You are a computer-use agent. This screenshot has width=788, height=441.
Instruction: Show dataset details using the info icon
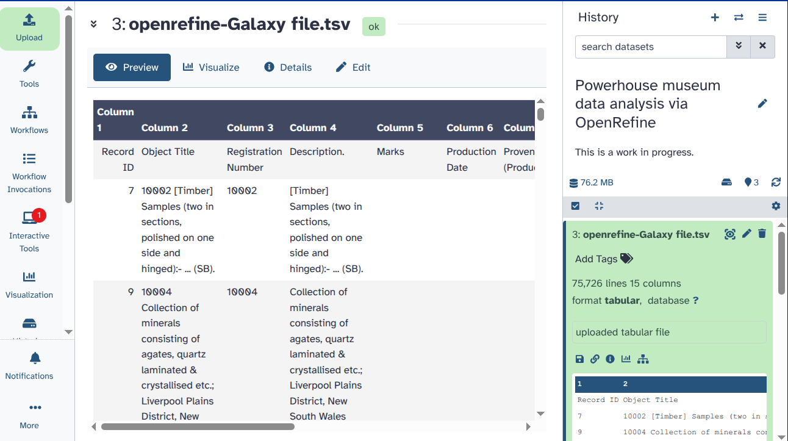point(610,359)
